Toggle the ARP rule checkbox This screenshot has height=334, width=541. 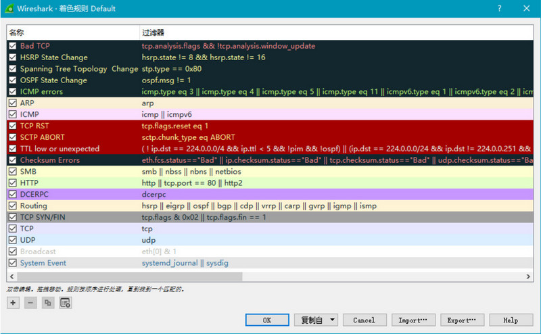tap(13, 103)
